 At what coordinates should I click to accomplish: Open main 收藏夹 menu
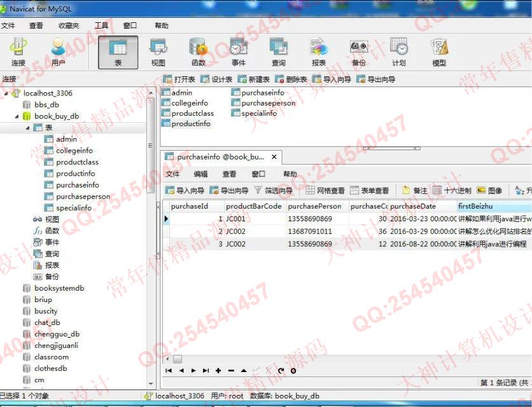pyautogui.click(x=69, y=25)
